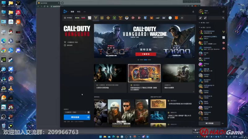Open the Hearthstone 24.0 update news item
The width and height of the screenshot is (248, 139).
(172, 104)
